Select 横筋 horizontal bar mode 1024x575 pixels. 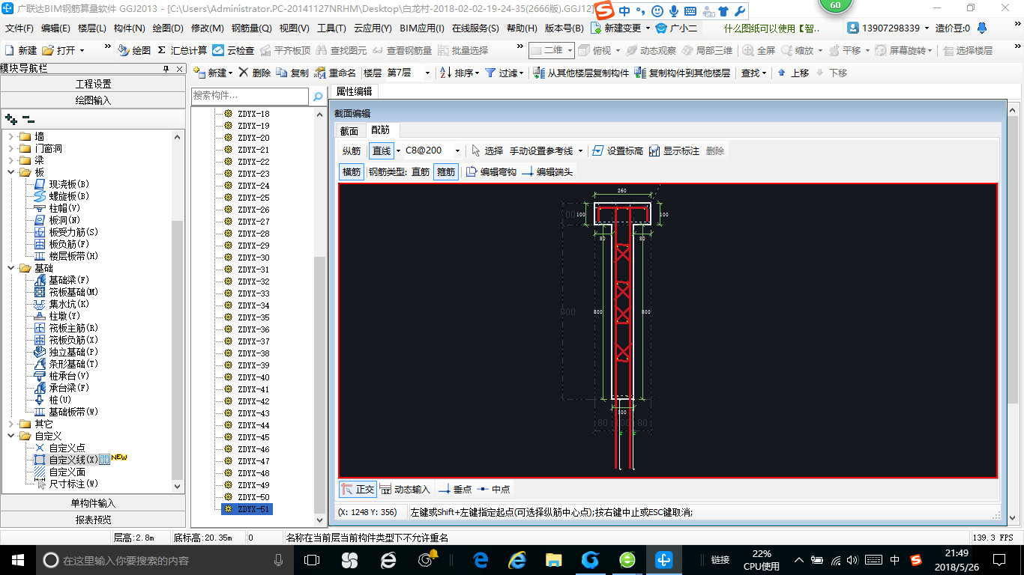[352, 171]
